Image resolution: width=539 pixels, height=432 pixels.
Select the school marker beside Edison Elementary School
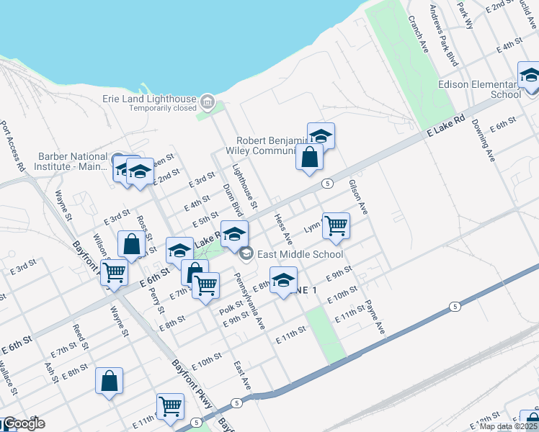click(x=530, y=76)
